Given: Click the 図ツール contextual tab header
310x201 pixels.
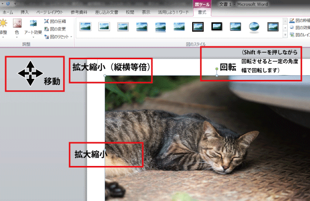Looking at the screenshot, I should (202, 4).
